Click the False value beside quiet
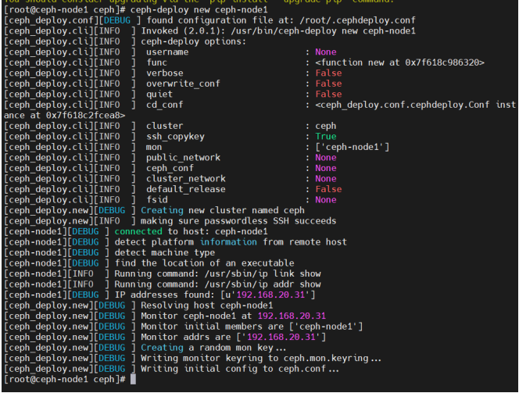The width and height of the screenshot is (519, 393). pyautogui.click(x=328, y=95)
